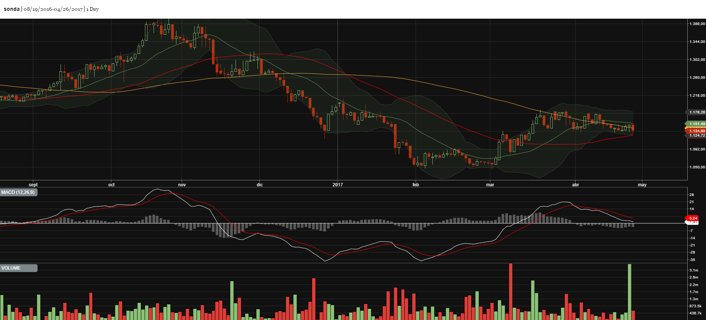Select the red '1.134,80' price tag
This screenshot has width=706, height=320.
696,131
